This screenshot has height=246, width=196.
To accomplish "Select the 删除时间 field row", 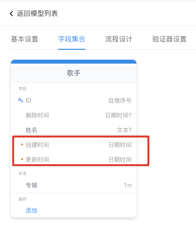I will click(74, 115).
